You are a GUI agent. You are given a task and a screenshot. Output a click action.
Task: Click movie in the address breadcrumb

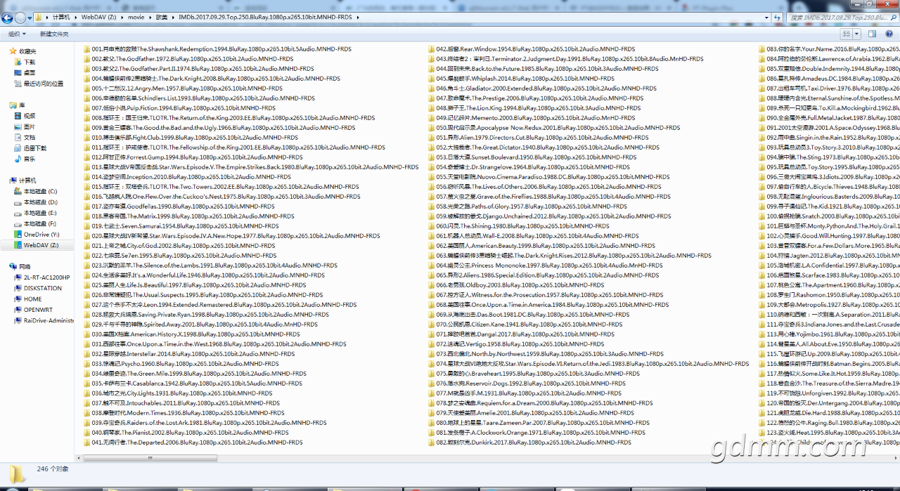136,17
